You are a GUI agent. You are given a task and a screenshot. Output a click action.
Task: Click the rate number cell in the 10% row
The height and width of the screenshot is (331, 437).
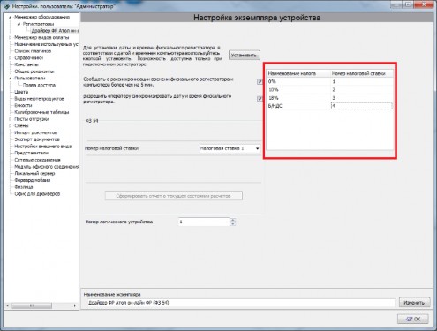tap(362, 89)
